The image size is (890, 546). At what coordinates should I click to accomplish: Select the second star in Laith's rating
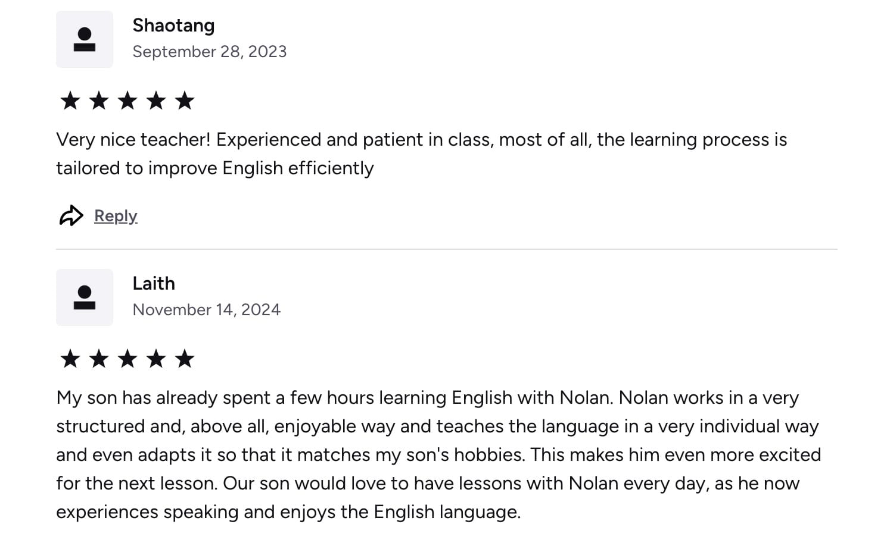point(99,359)
